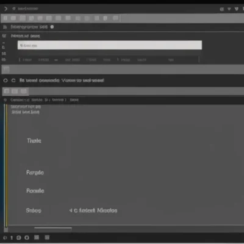Image resolution: width=244 pixels, height=244 pixels.
Task: Click the right-pointing chevron in the title bar
Action: click(x=5, y=9)
